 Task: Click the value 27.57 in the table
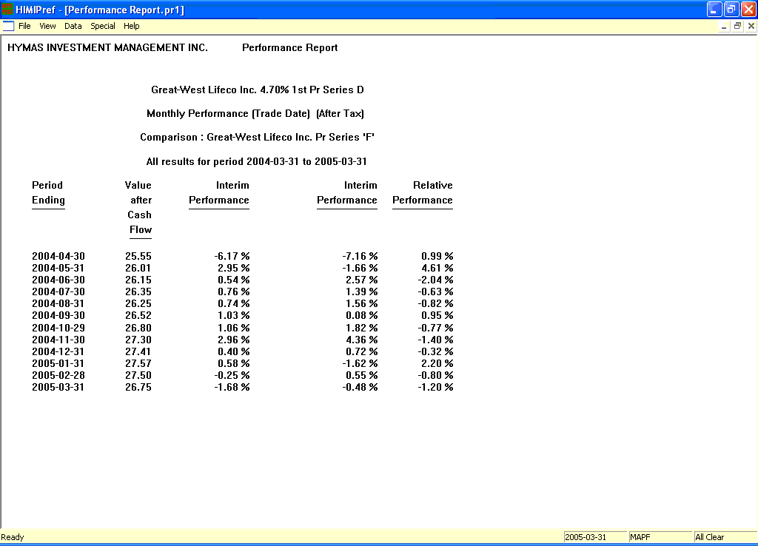click(138, 363)
